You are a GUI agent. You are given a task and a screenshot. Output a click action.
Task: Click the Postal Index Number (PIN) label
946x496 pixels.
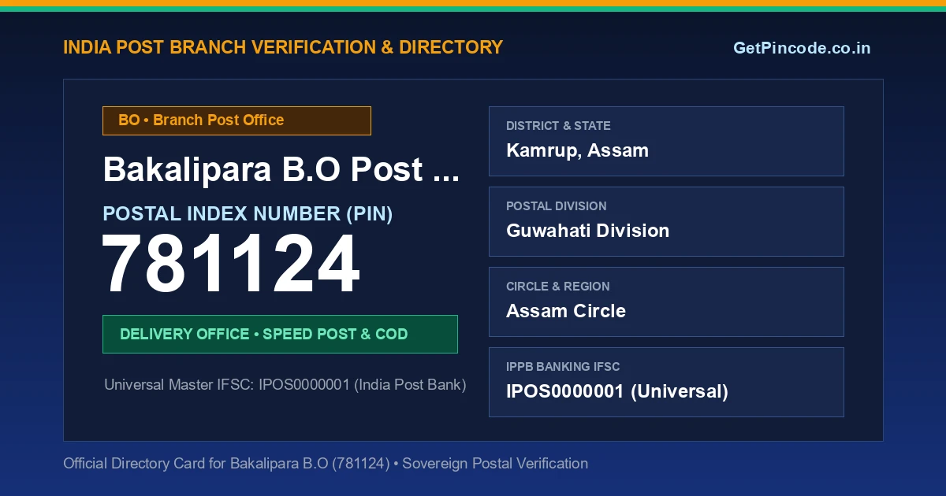(x=248, y=213)
